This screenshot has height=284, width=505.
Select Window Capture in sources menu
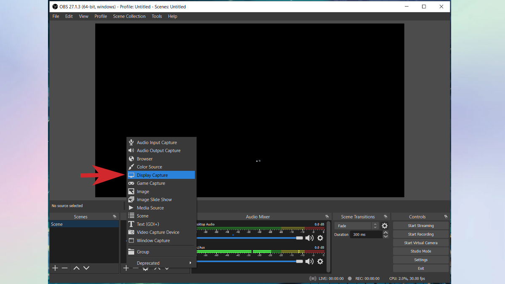click(161, 241)
